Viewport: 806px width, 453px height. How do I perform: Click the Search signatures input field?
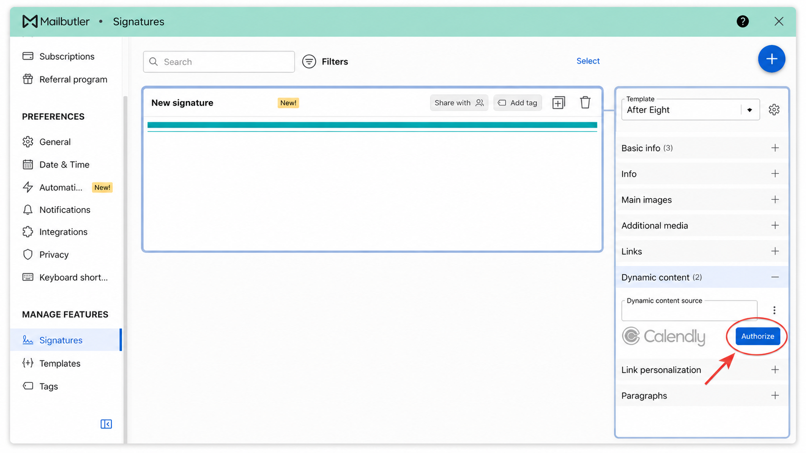coord(219,62)
